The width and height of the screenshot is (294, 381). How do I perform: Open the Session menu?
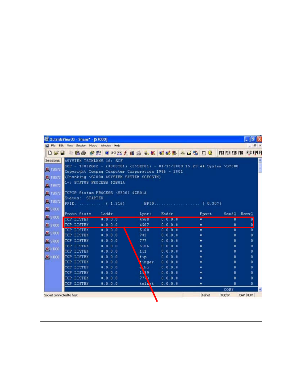[x=81, y=146]
